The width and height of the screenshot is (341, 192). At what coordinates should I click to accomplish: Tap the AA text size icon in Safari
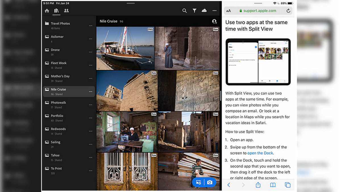(x=228, y=10)
